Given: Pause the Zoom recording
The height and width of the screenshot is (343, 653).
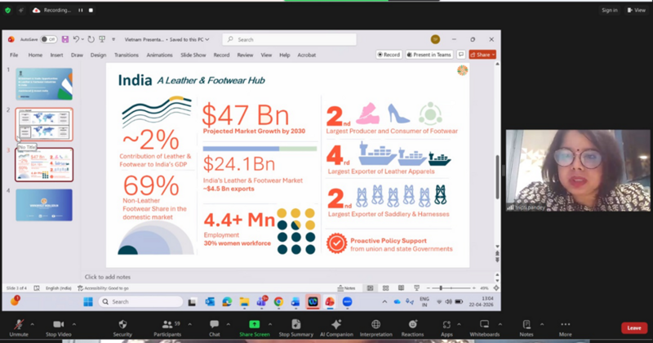Looking at the screenshot, I should pyautogui.click(x=80, y=11).
